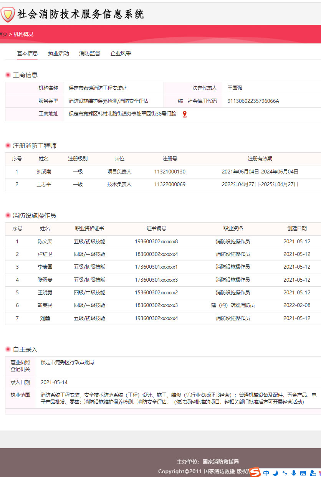Screen dimensions: 321x477
Task: Click the 国家消防救援局 footer text
Action: pos(220,462)
